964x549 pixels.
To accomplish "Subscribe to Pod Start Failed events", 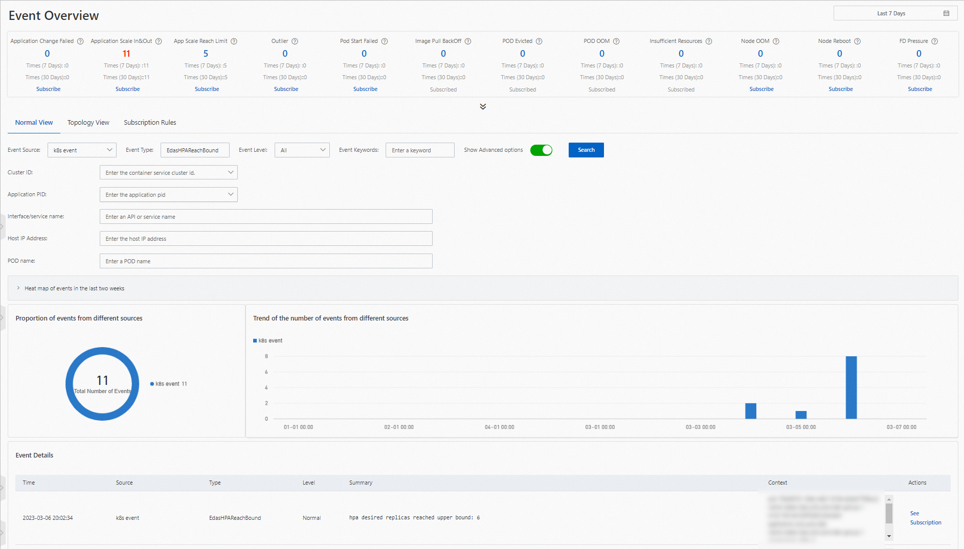I will coord(365,88).
